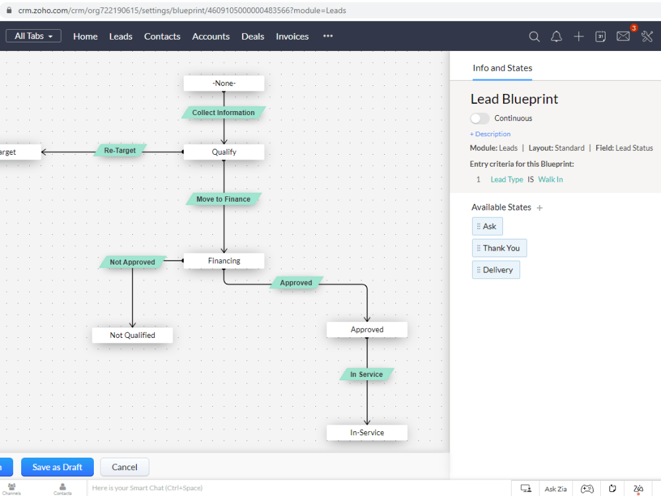Go to Deals module
Image resolution: width=661 pixels, height=496 pixels.
click(x=253, y=36)
